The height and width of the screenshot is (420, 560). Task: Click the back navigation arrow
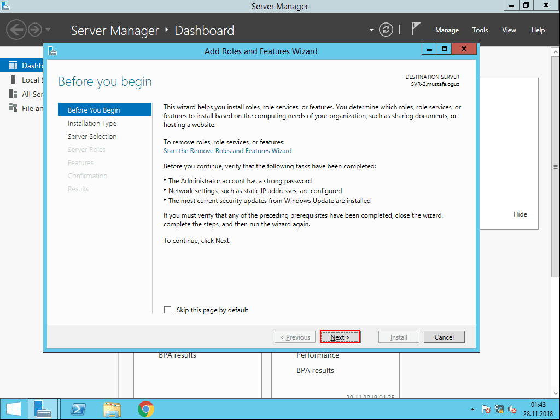tap(16, 30)
